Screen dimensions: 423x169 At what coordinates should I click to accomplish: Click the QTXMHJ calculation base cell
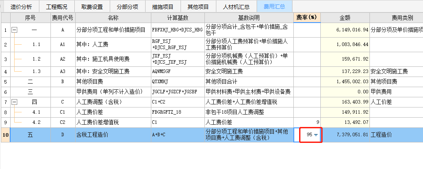pos(178,82)
